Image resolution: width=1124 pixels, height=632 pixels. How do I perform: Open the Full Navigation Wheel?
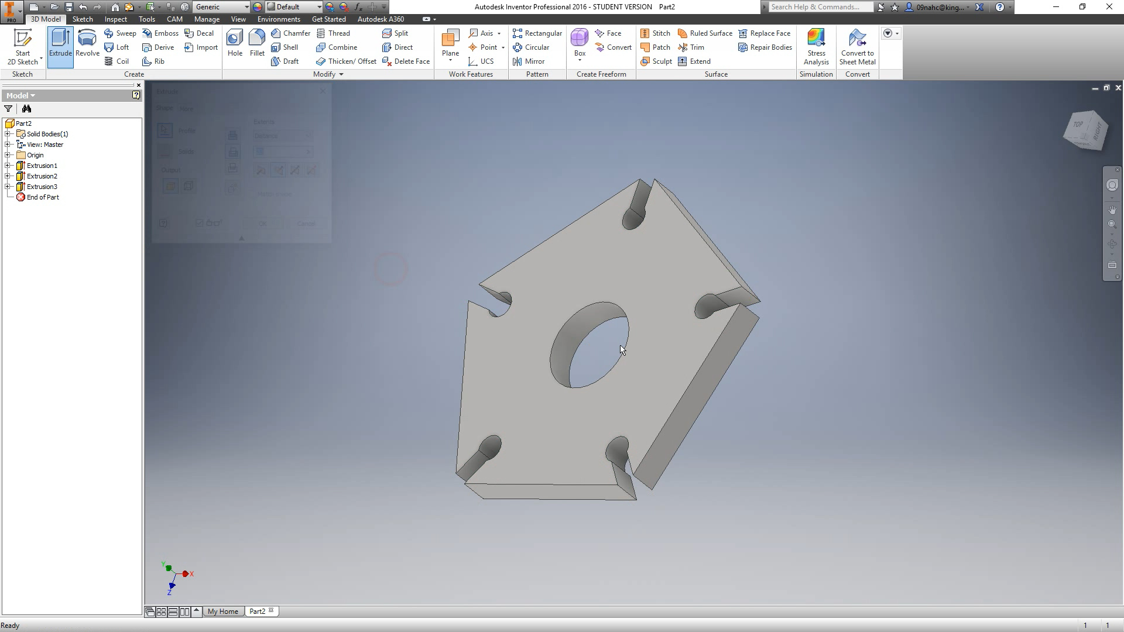[x=1112, y=186]
